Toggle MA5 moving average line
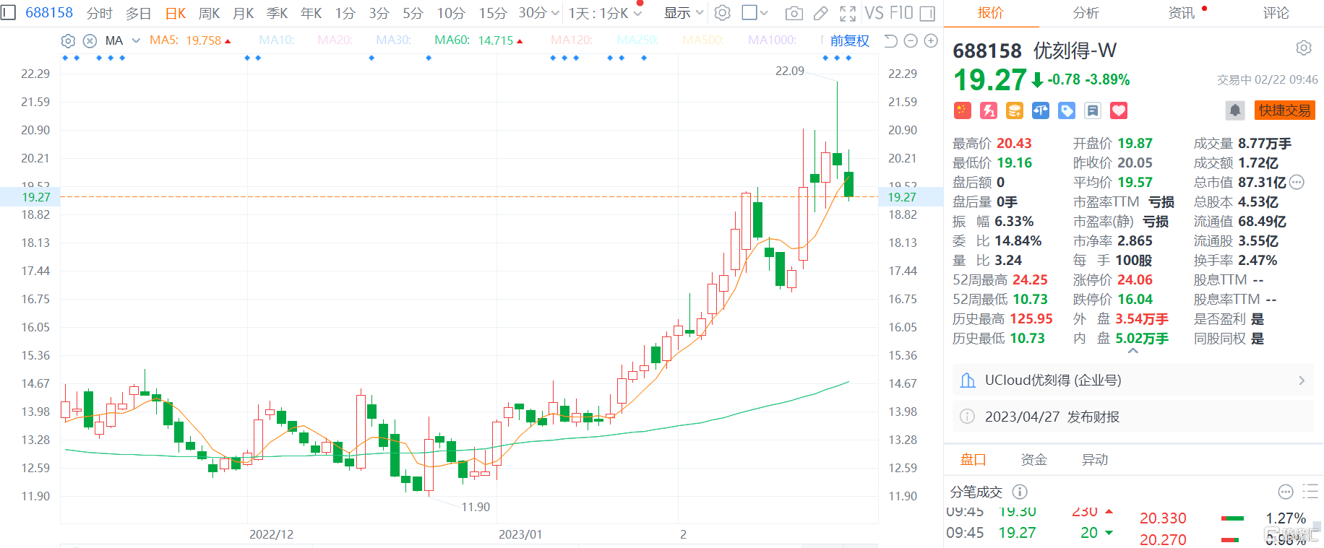Screen dimensions: 1324x548 pyautogui.click(x=190, y=40)
